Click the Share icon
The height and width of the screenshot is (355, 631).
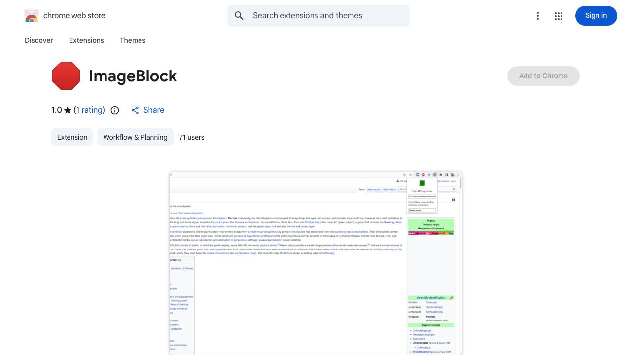click(135, 110)
